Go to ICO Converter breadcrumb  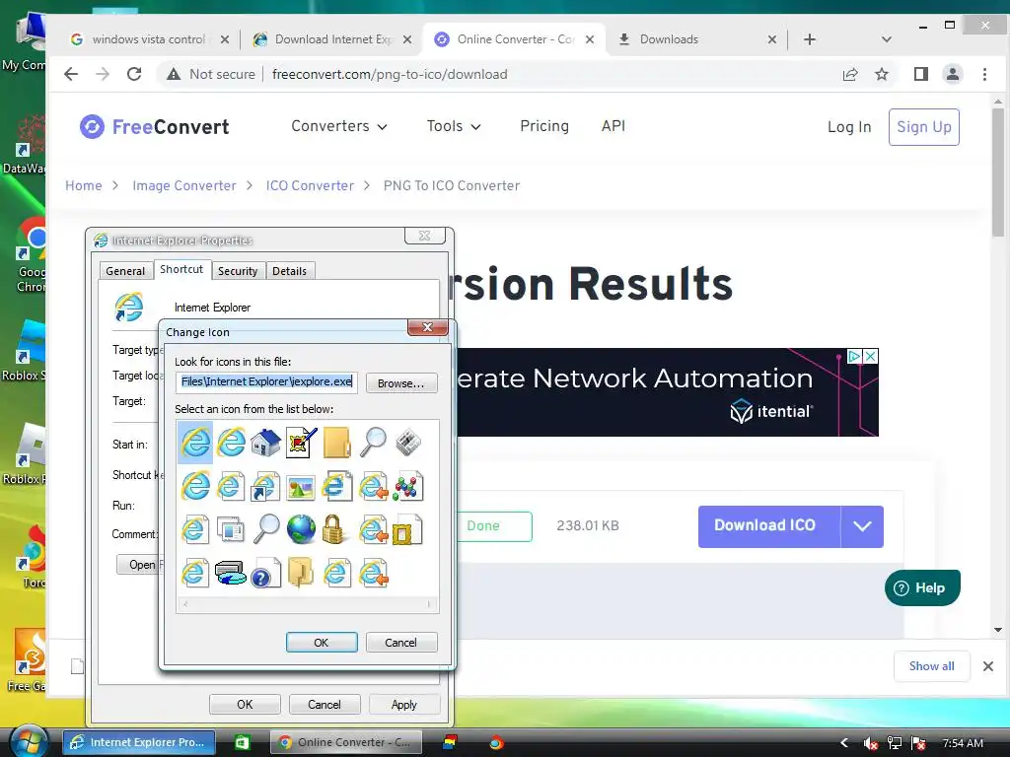[310, 185]
